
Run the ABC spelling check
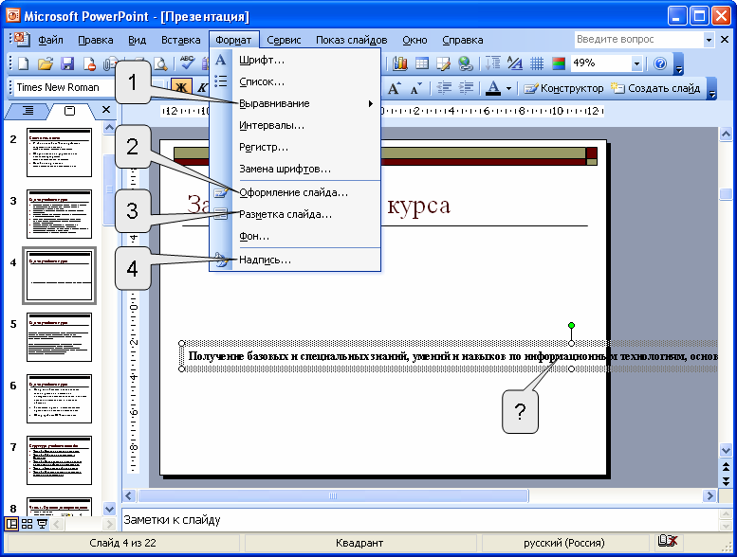point(187,63)
